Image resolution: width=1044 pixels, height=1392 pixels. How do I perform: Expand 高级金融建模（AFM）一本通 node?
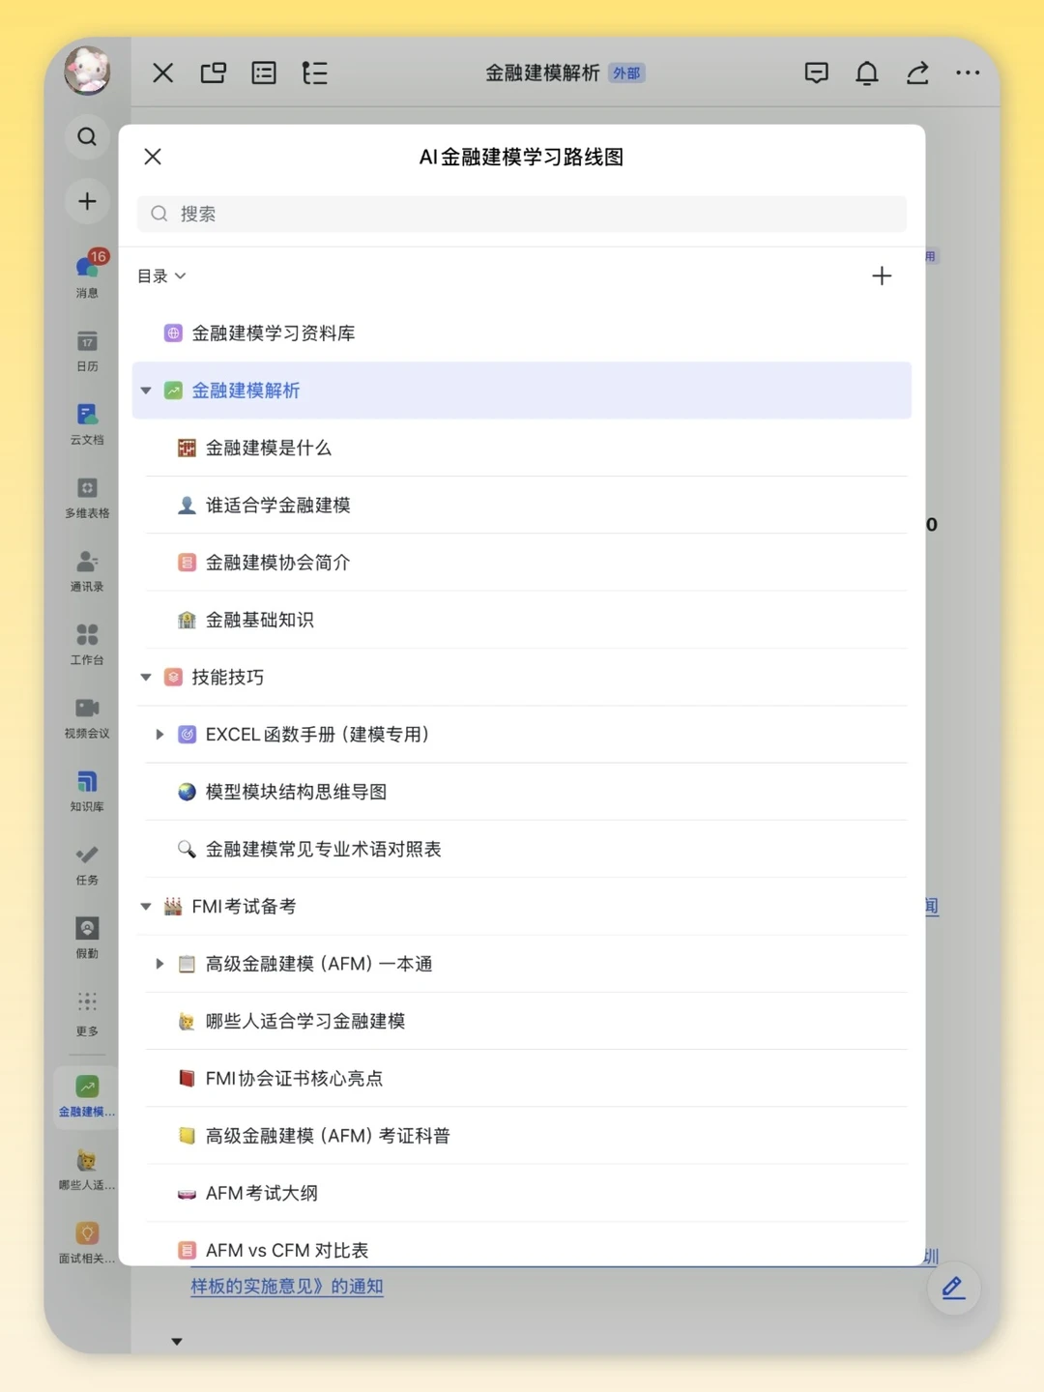pyautogui.click(x=159, y=964)
